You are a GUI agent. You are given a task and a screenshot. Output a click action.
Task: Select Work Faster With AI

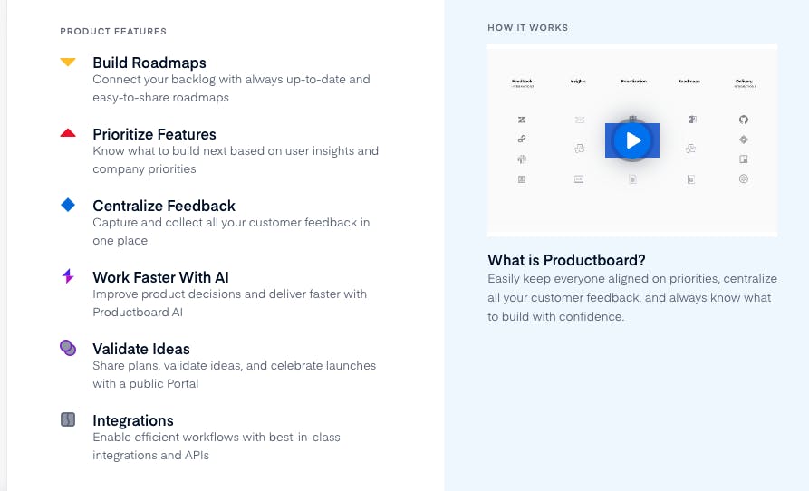(160, 277)
